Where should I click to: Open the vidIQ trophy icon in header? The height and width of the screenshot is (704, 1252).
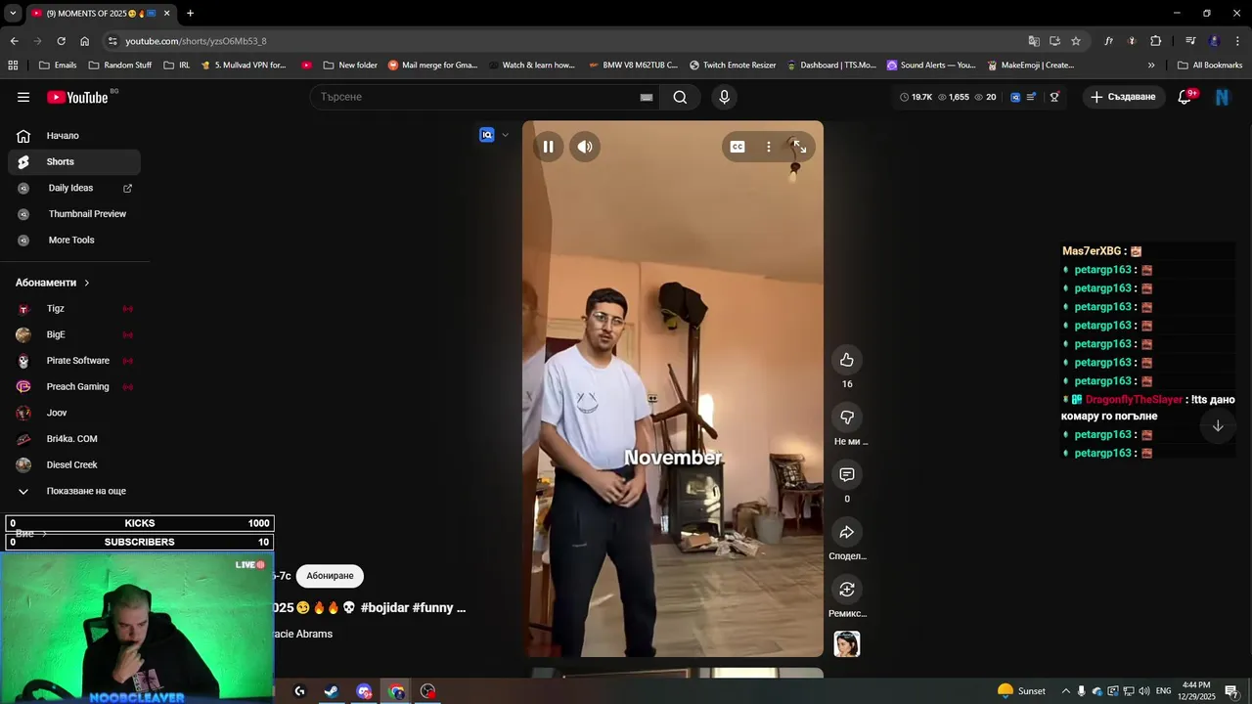(x=1054, y=97)
